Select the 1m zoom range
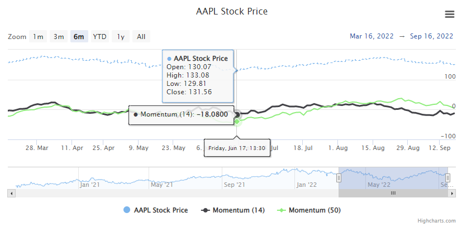The image size is (462, 232). [x=38, y=37]
